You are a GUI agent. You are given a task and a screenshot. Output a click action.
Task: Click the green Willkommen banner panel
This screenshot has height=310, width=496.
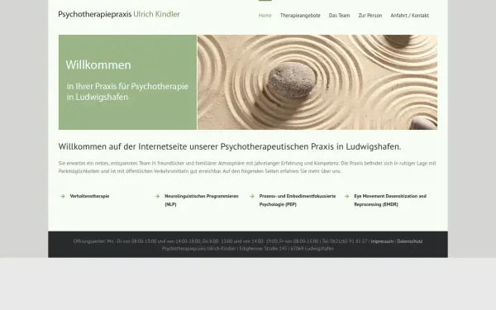[127, 82]
